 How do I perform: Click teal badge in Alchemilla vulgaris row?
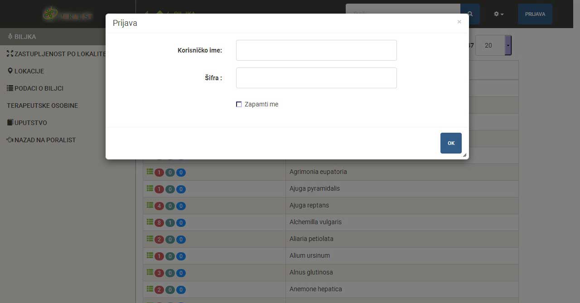click(x=170, y=223)
